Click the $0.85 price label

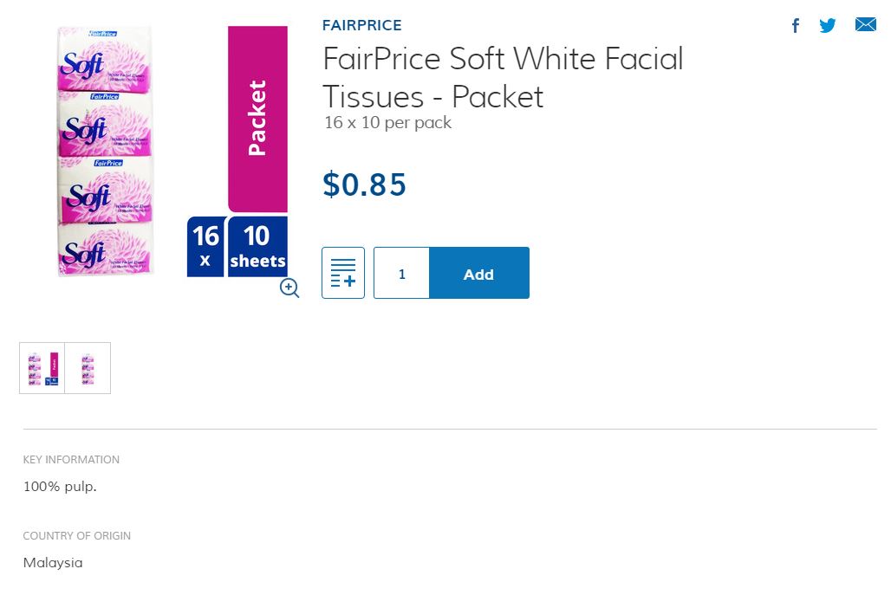[x=364, y=184]
